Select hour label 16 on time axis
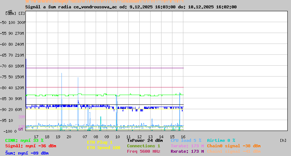The width and height of the screenshot is (291, 156). click(183, 137)
